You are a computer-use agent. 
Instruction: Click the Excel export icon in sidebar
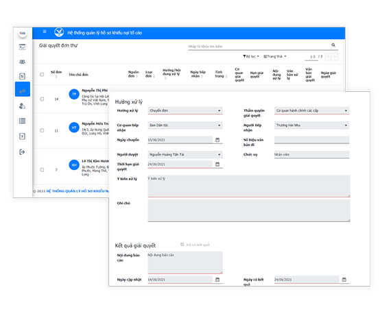[x=22, y=136]
